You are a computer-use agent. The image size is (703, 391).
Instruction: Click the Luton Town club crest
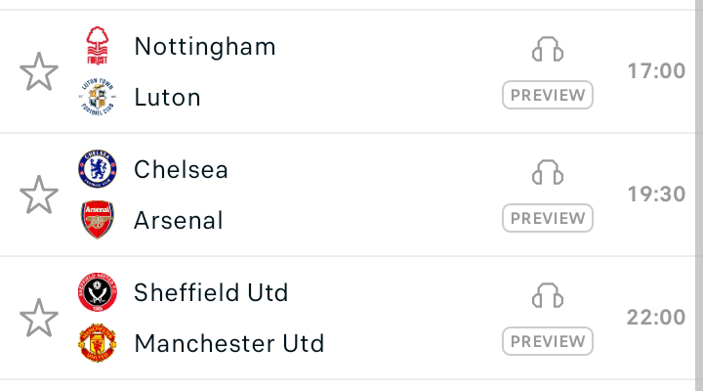click(98, 97)
